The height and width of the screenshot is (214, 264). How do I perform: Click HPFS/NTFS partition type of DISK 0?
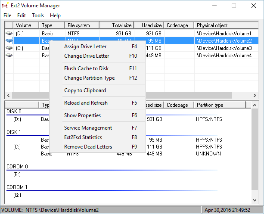coord(209,119)
